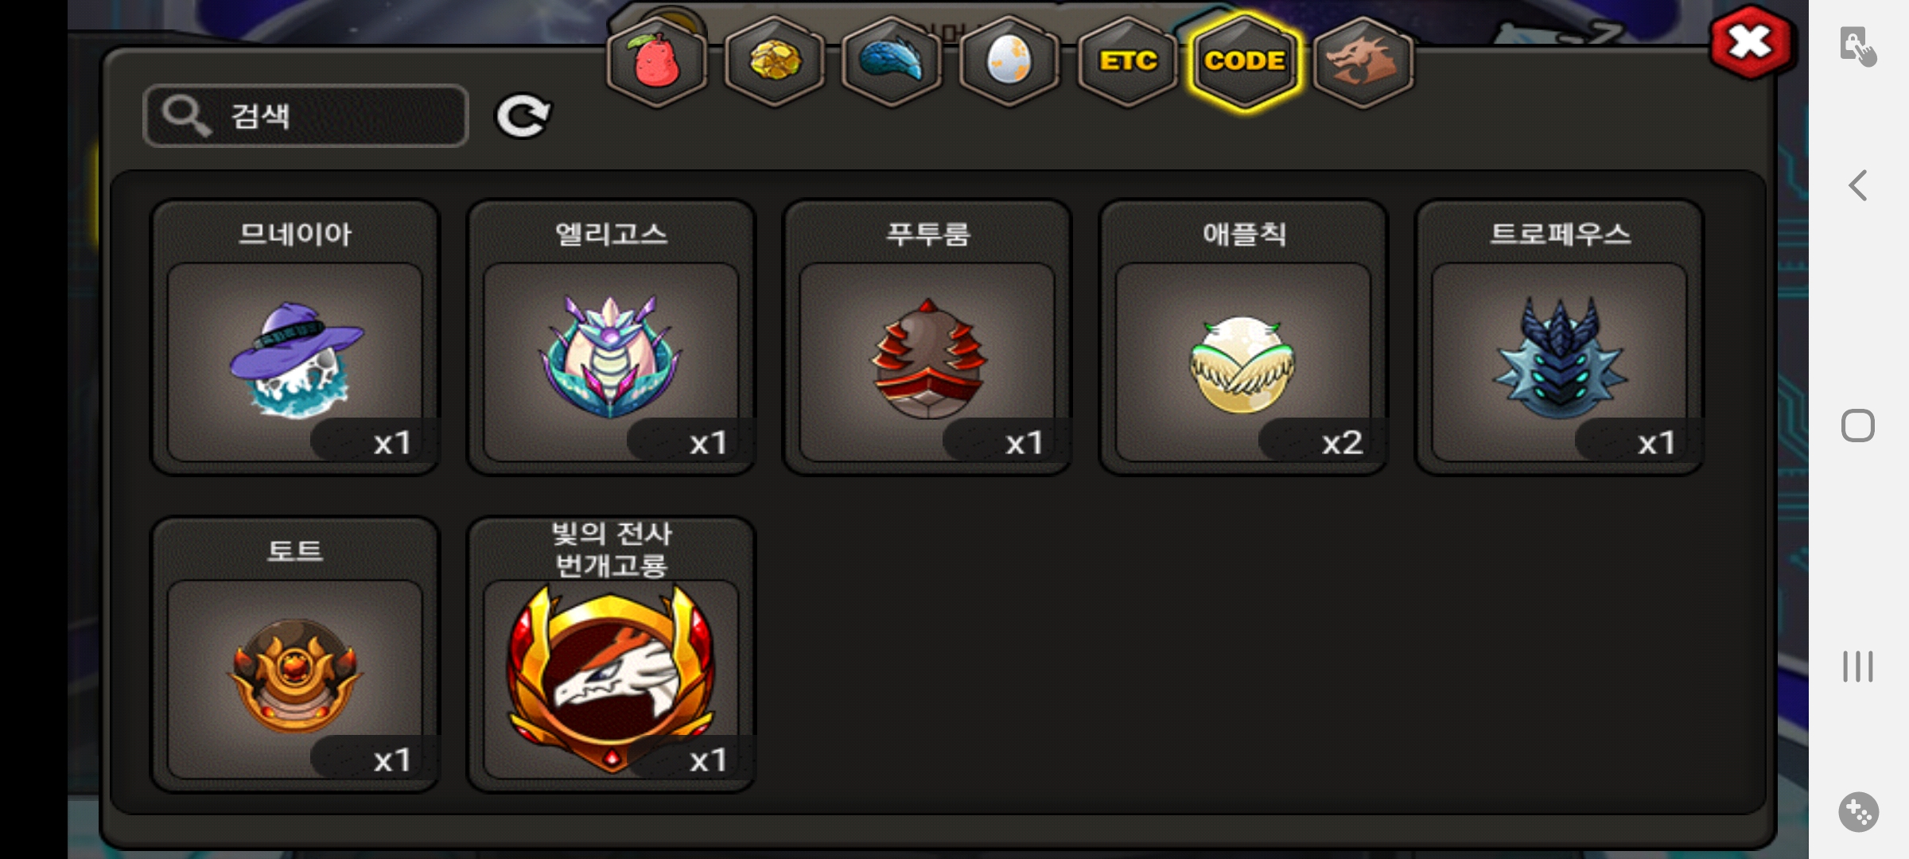Screen dimensions: 1909x859
Task: Open the game controller icon
Action: (1858, 812)
